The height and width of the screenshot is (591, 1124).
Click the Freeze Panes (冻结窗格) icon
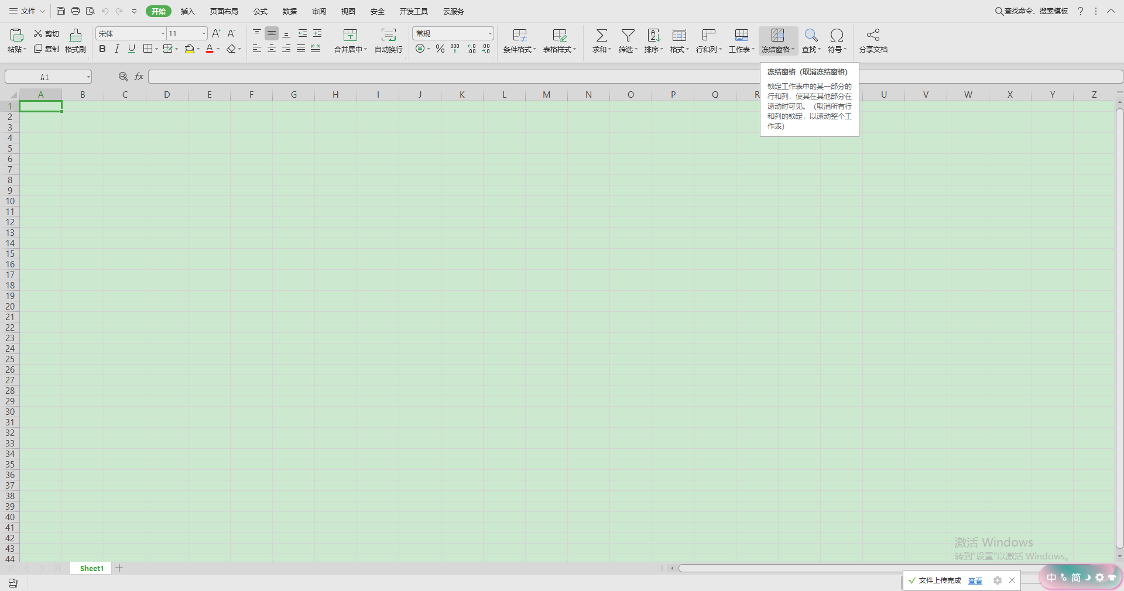777,35
